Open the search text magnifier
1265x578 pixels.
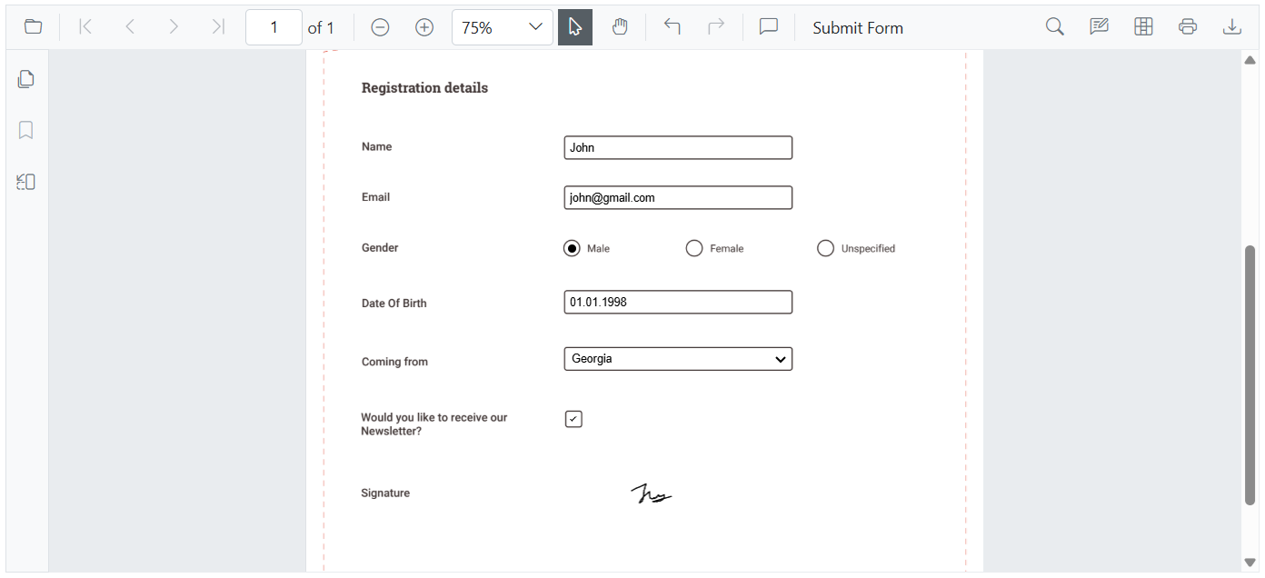(x=1055, y=27)
